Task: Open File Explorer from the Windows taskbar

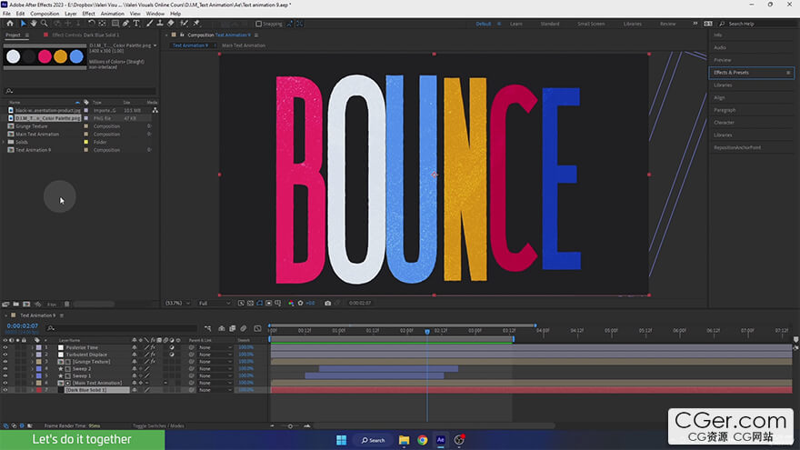Action: (x=404, y=440)
